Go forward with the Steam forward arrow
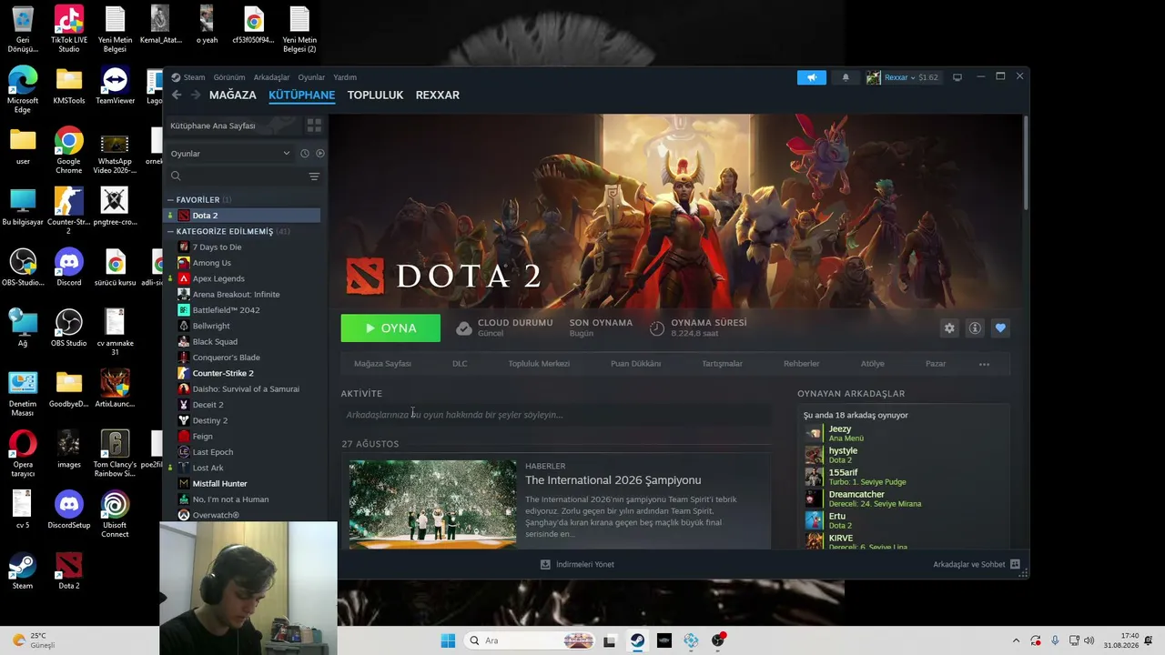This screenshot has height=655, width=1165. click(195, 95)
